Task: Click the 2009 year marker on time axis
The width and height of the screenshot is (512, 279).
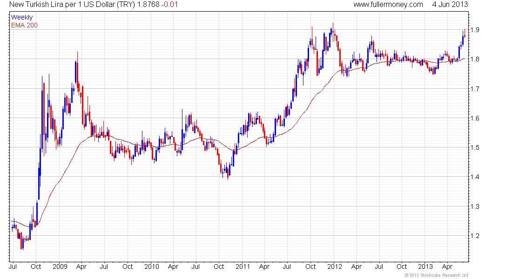Action: point(60,266)
